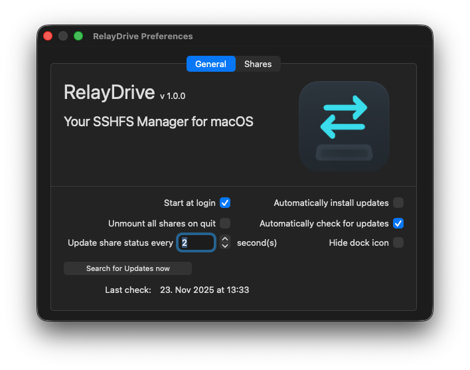470x370 pixels.
Task: Close the RelayDrive Preferences window
Action: coord(48,36)
